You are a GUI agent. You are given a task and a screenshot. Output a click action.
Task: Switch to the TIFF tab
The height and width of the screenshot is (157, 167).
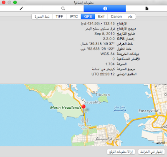click(59, 17)
